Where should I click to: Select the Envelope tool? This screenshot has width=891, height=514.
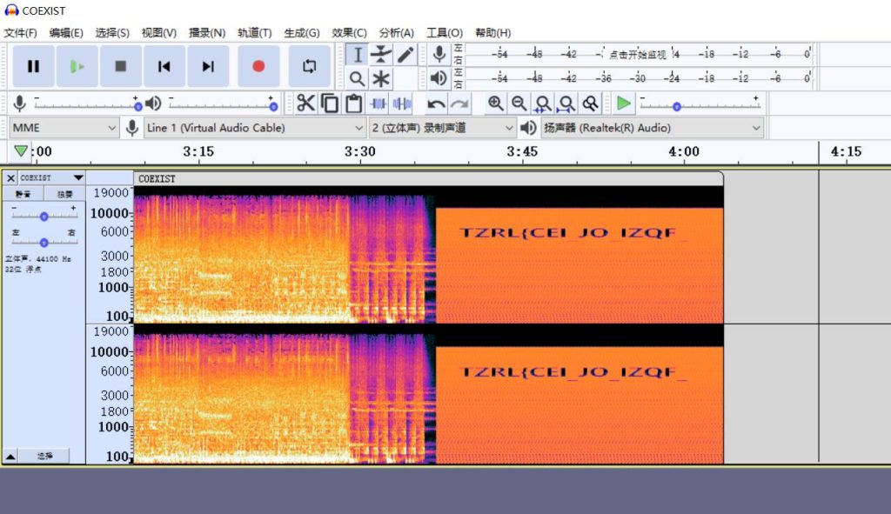point(381,55)
